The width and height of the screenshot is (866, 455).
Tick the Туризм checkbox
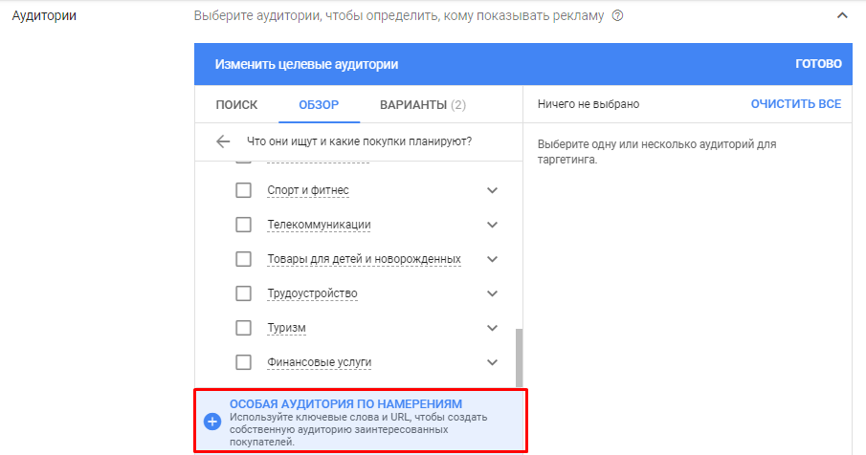pos(243,328)
